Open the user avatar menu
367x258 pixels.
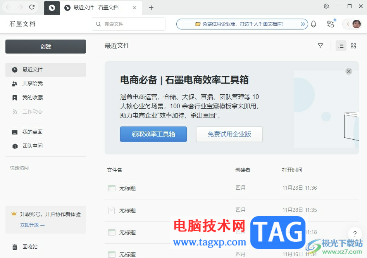357,24
